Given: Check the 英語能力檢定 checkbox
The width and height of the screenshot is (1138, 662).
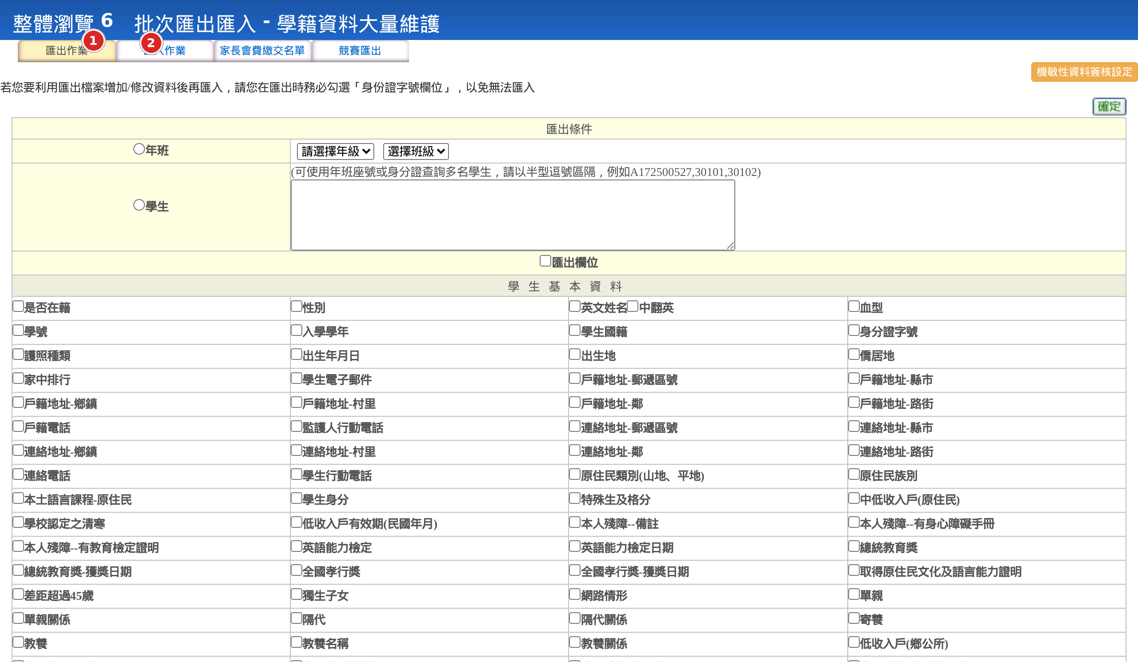Looking at the screenshot, I should tap(296, 546).
